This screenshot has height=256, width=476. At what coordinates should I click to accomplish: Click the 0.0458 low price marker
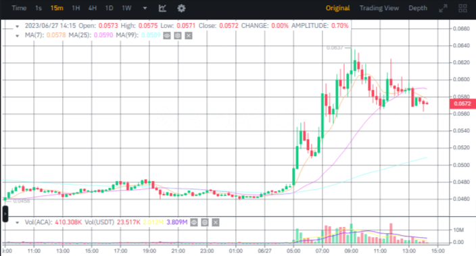[22, 201]
